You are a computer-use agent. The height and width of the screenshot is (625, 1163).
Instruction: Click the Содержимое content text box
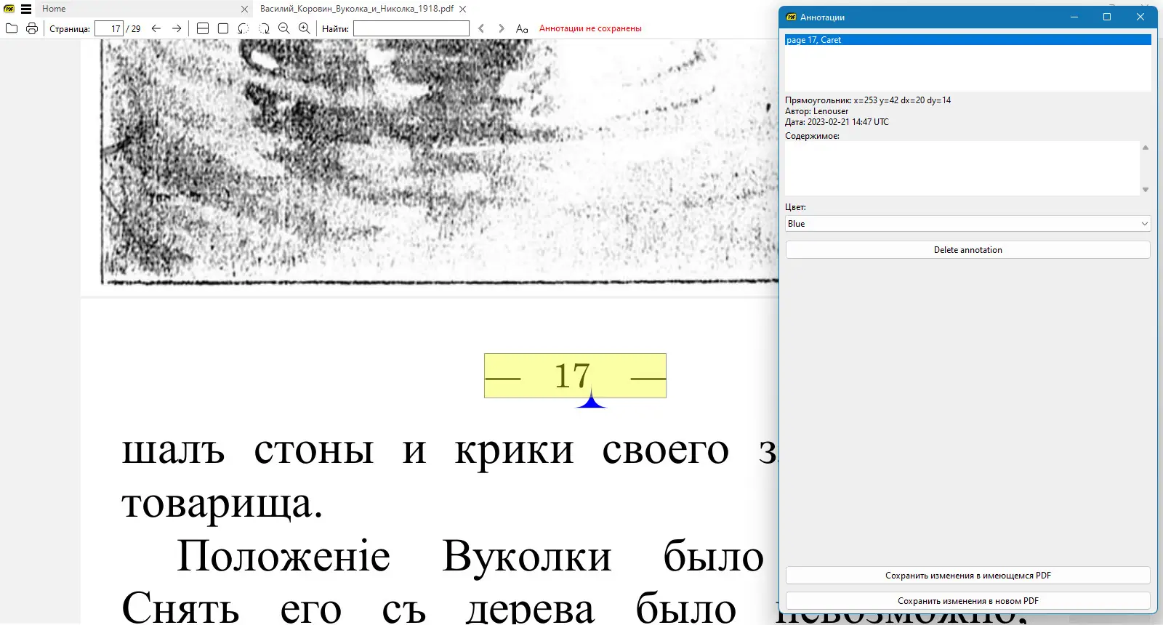pyautogui.click(x=962, y=168)
